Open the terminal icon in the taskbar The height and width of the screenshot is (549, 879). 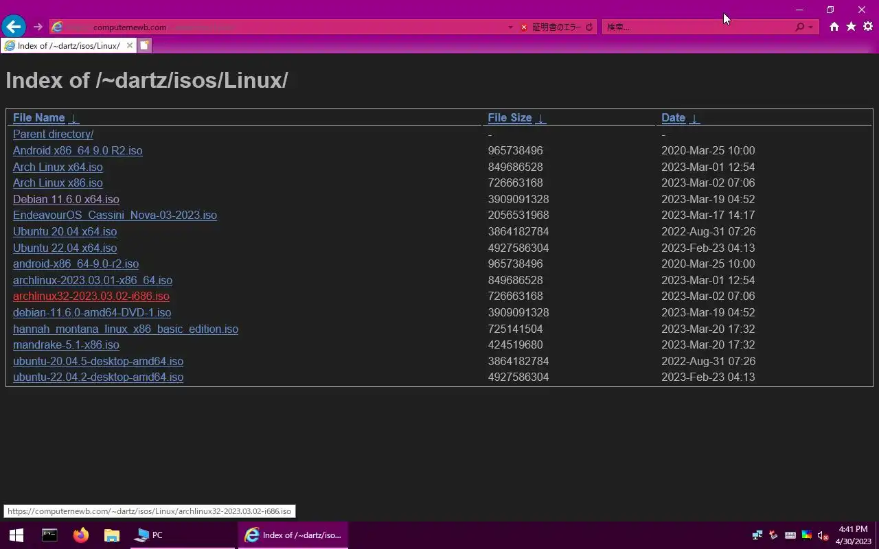(x=49, y=535)
